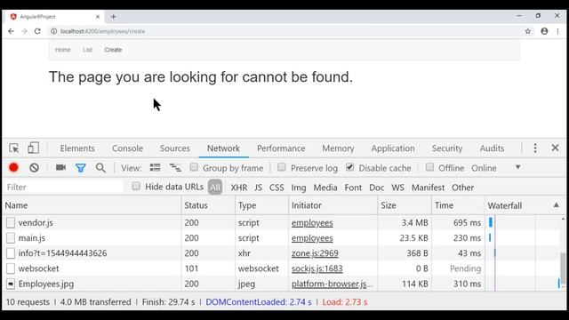Stop recording network log
The width and height of the screenshot is (569, 320).
point(14,168)
